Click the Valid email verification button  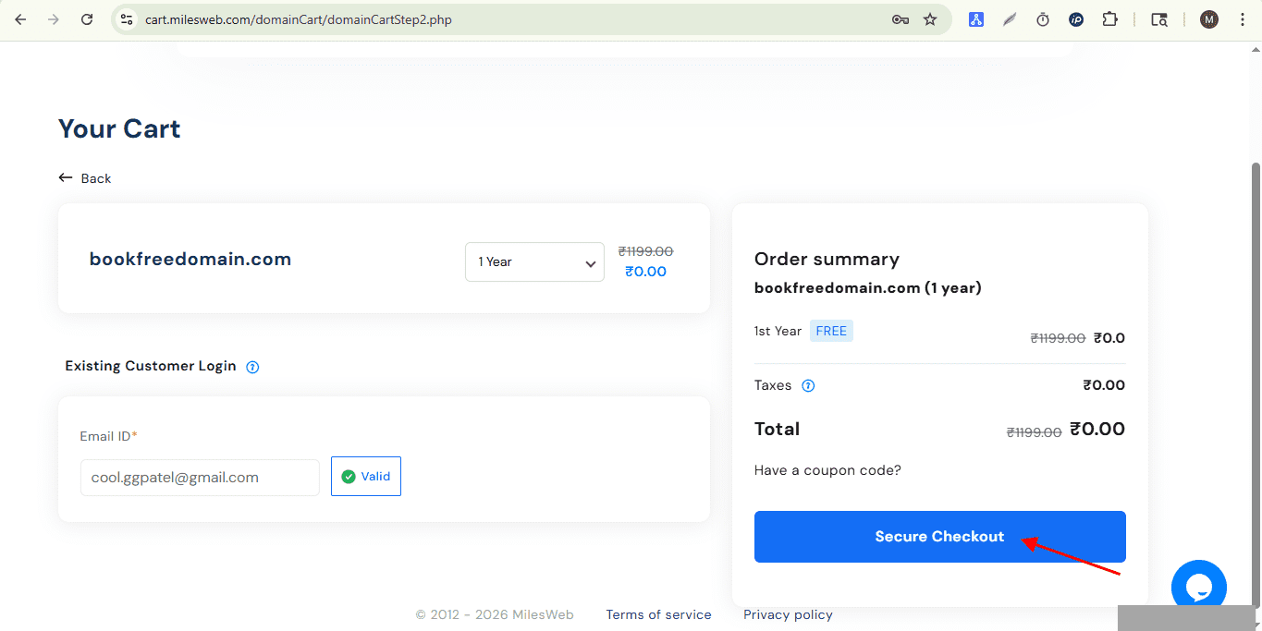(365, 476)
